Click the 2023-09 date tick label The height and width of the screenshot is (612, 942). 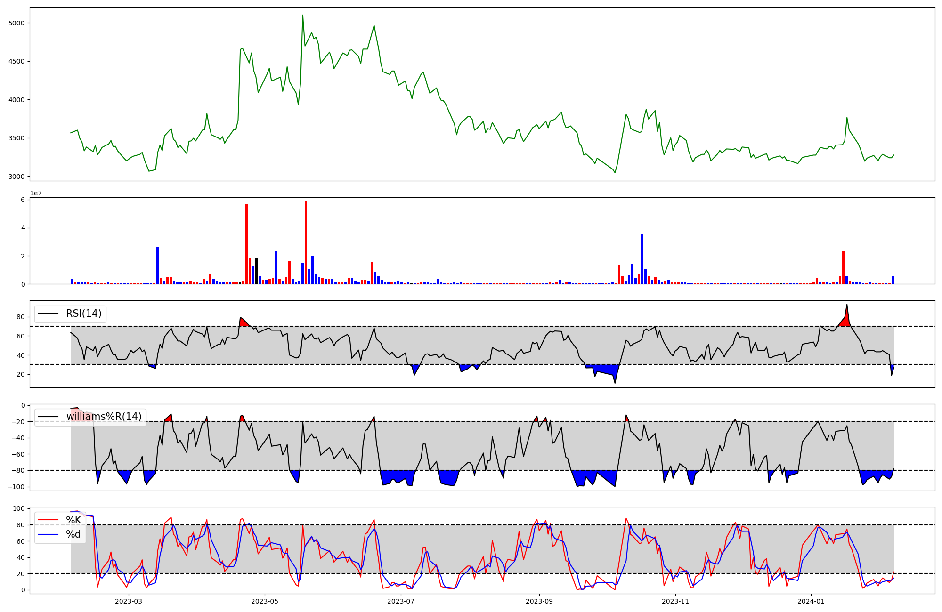pyautogui.click(x=539, y=601)
